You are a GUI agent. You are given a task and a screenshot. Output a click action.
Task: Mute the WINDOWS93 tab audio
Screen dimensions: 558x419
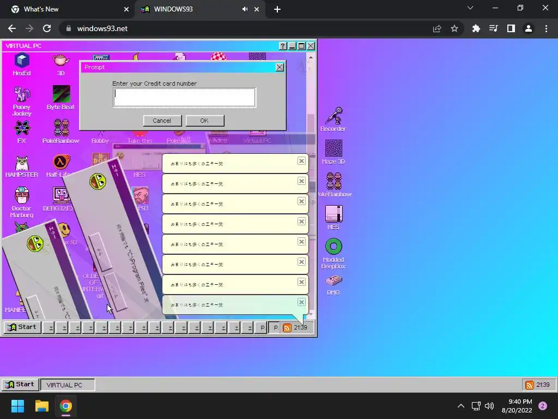(x=245, y=9)
